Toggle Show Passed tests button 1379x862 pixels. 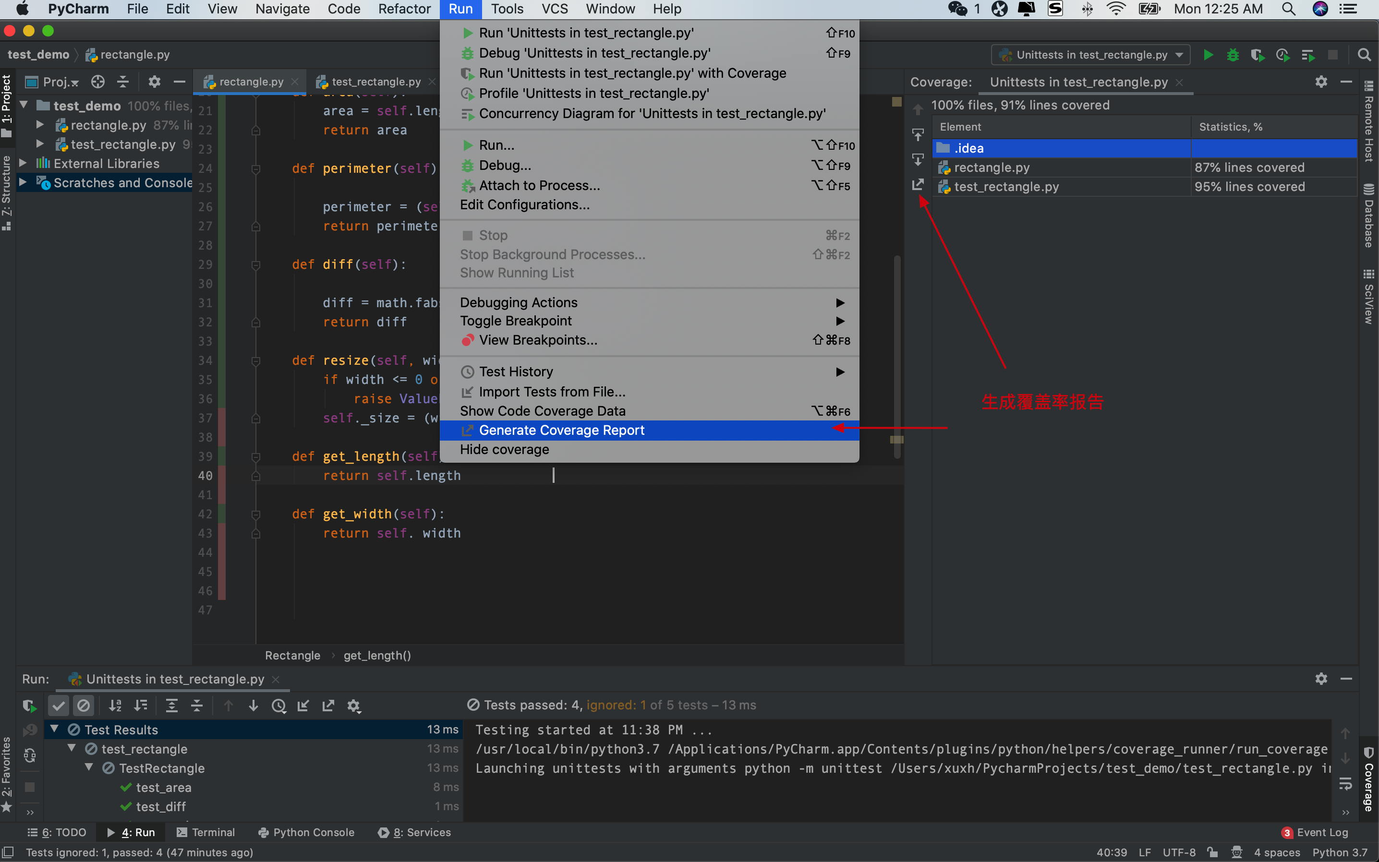[x=59, y=706]
